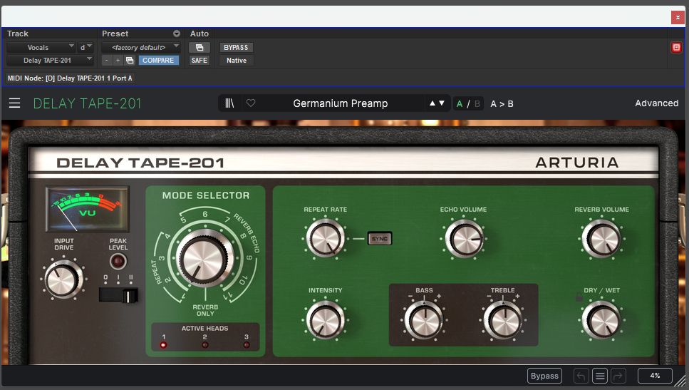The height and width of the screenshot is (390, 689).
Task: Click the copy preset settings icon
Action: (x=130, y=60)
